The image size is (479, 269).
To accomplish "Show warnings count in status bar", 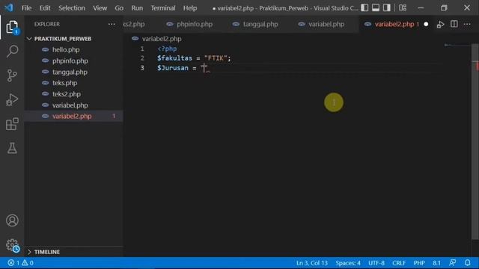I will click(x=28, y=262).
